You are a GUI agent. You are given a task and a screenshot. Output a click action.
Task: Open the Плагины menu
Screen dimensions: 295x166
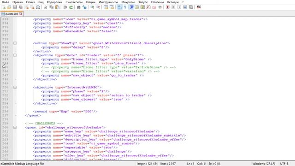pyautogui.click(x=158, y=2)
